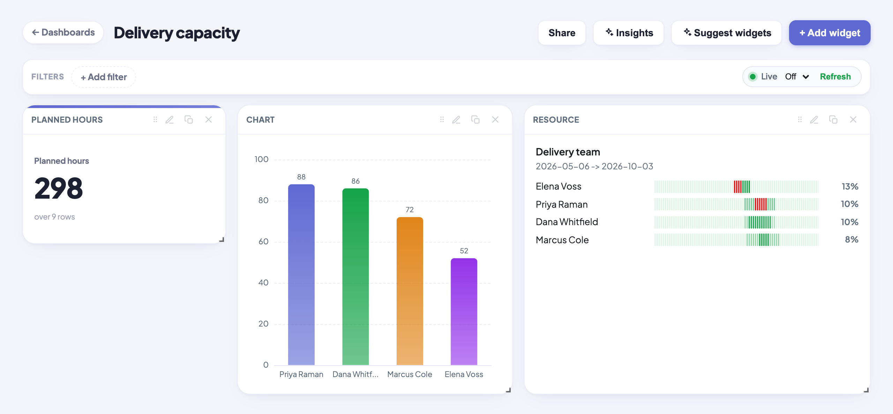Open the Live interval dropdown set to Off
The width and height of the screenshot is (893, 414).
click(x=797, y=77)
